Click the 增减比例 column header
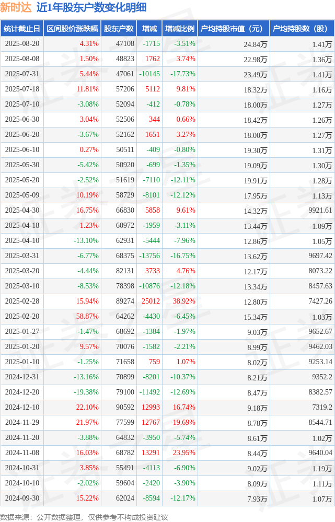 (180, 29)
